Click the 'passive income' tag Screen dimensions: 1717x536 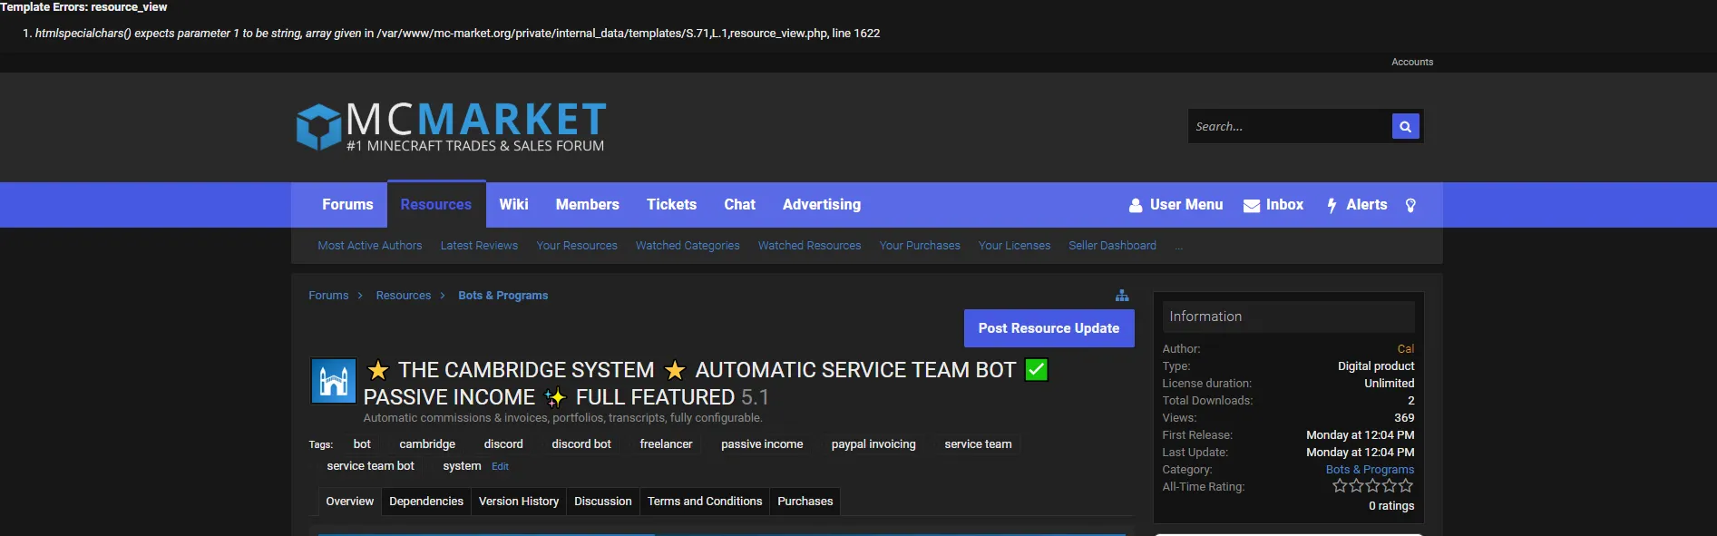point(762,444)
